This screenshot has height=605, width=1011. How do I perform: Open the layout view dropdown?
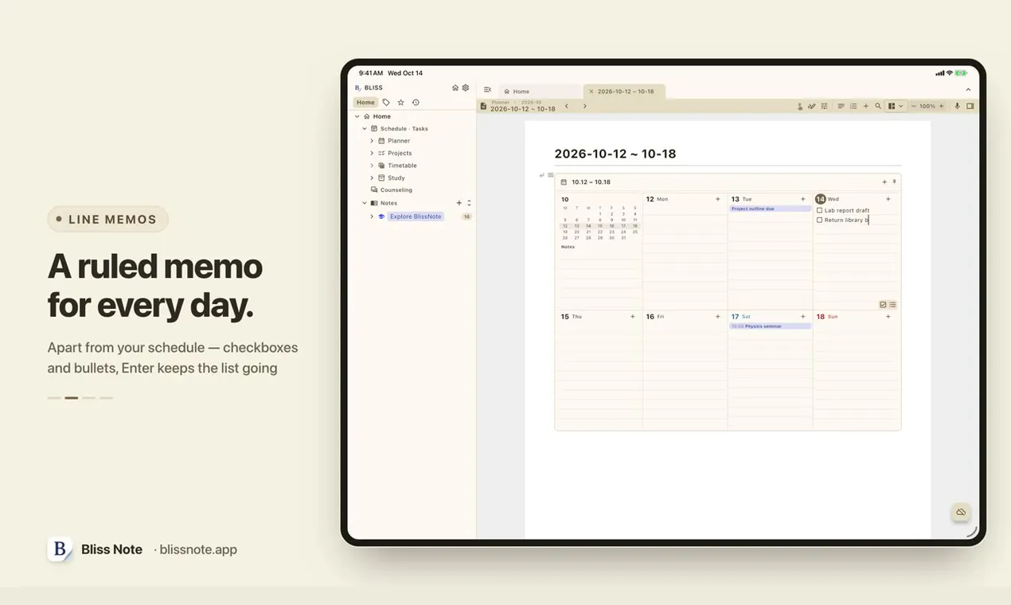[x=896, y=106]
